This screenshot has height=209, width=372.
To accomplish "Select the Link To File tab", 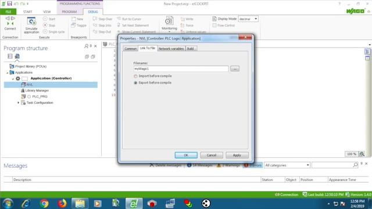I will point(147,48).
